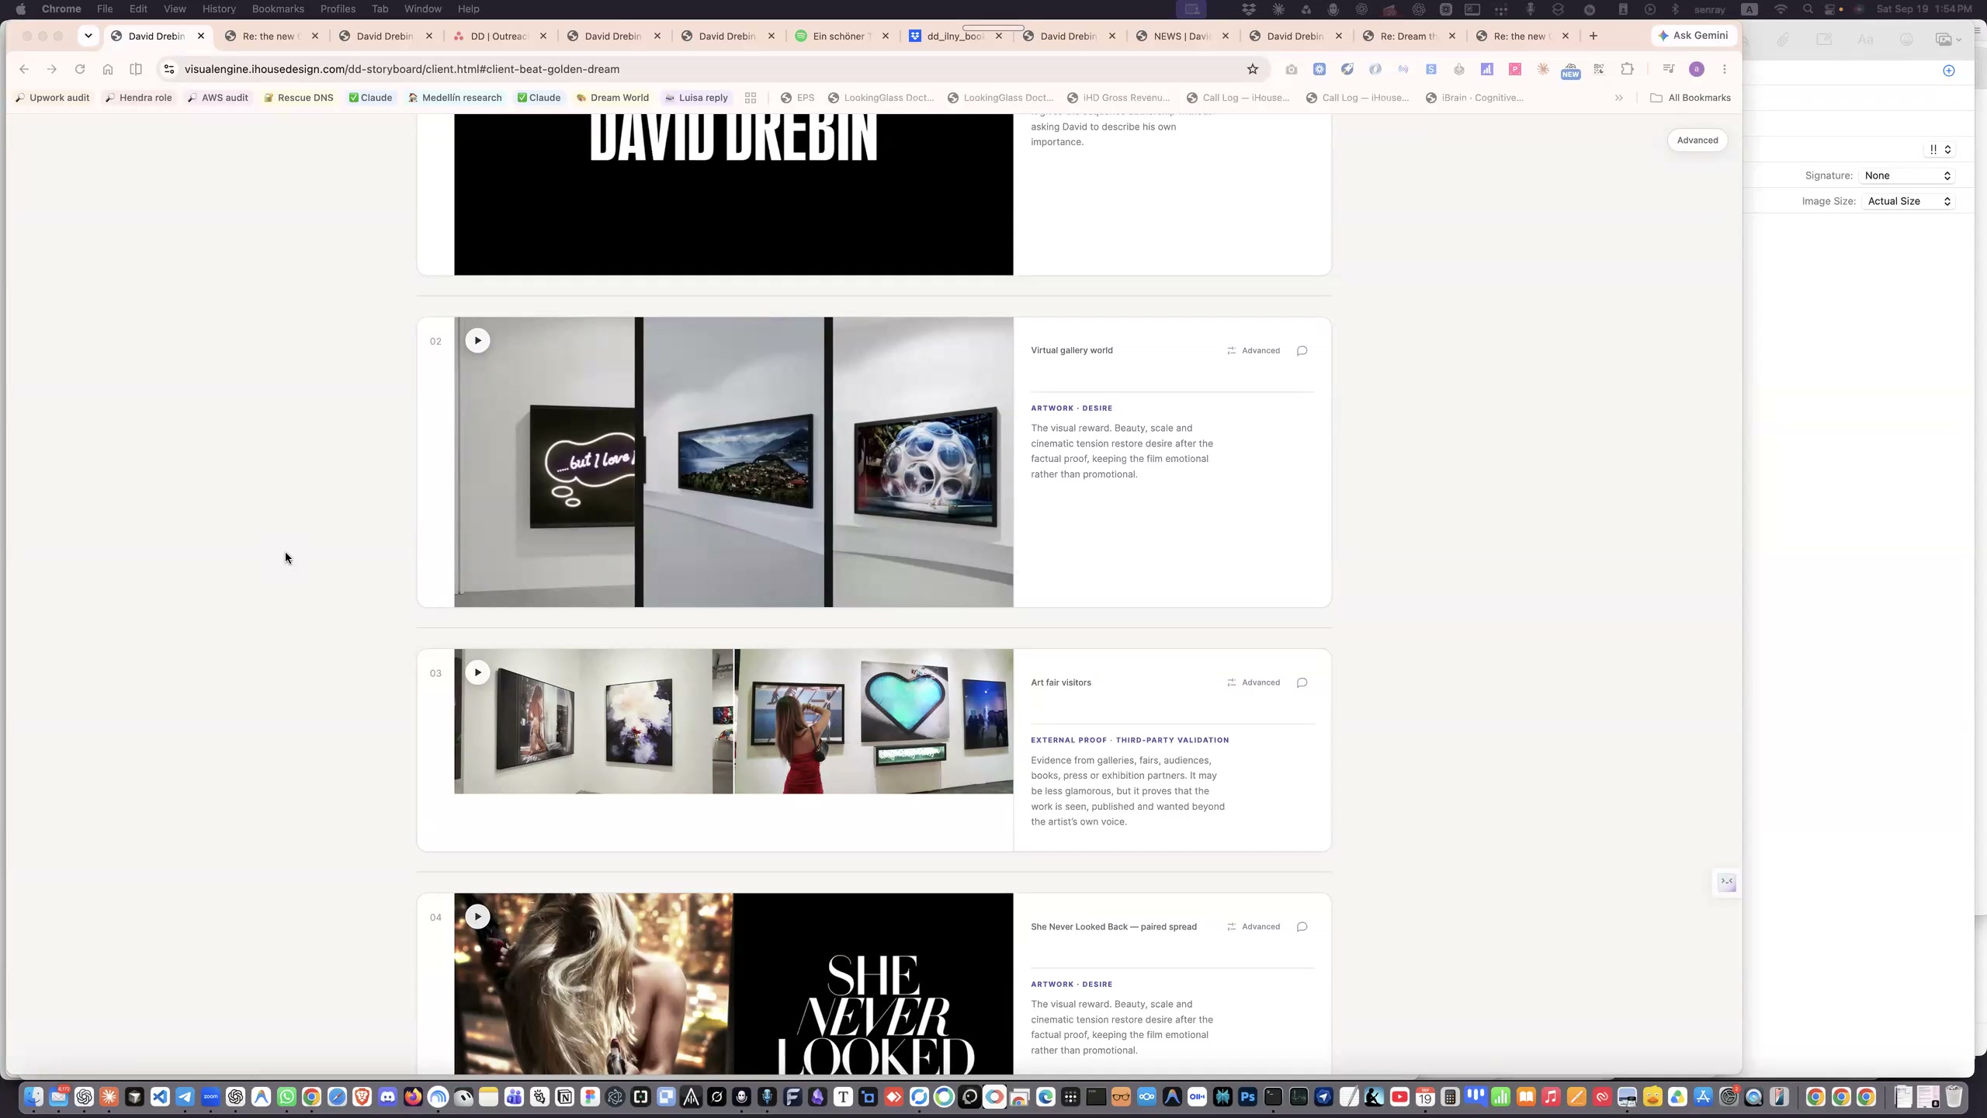The height and width of the screenshot is (1118, 1987).
Task: Open the Chrome three-dot menu
Action: 1724,69
